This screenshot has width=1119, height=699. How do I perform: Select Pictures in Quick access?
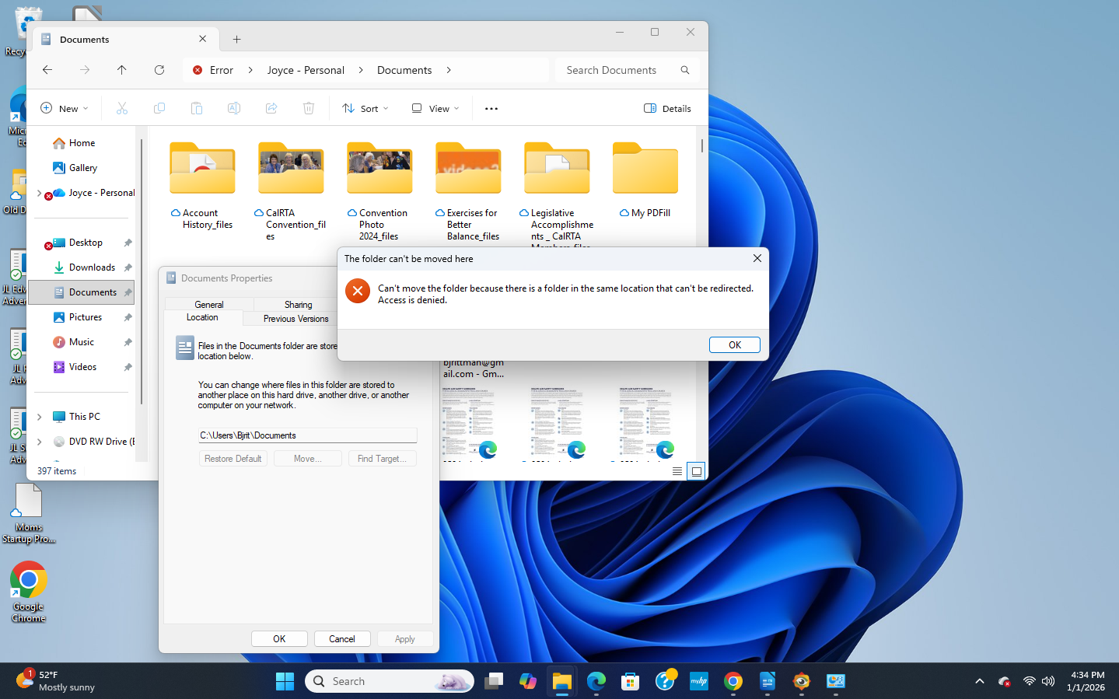coord(84,317)
